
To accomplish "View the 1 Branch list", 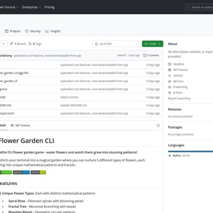I will (18, 44).
